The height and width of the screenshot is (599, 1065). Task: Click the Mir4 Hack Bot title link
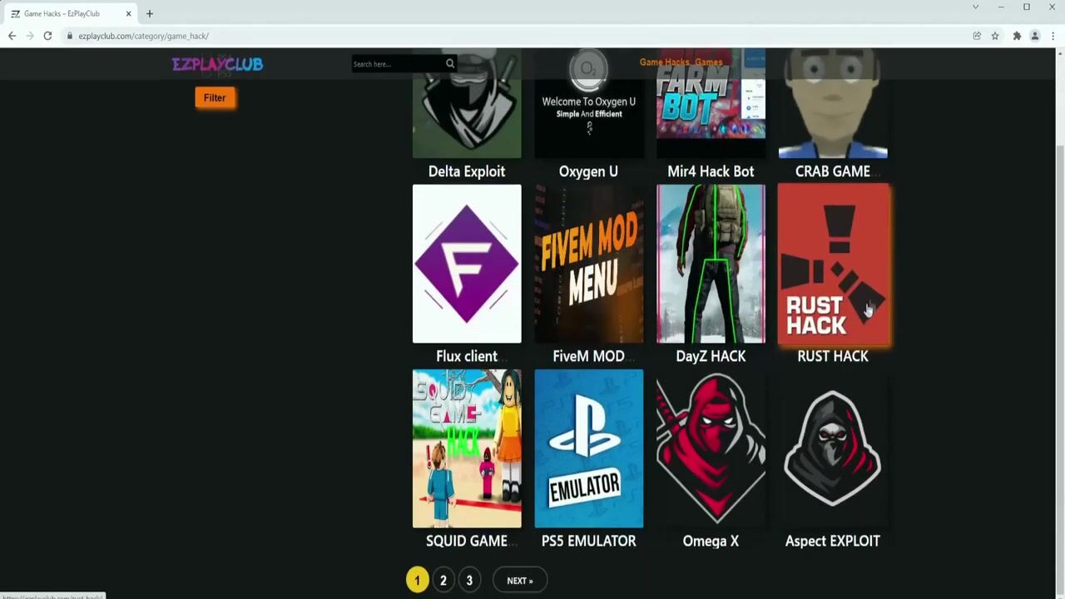711,171
